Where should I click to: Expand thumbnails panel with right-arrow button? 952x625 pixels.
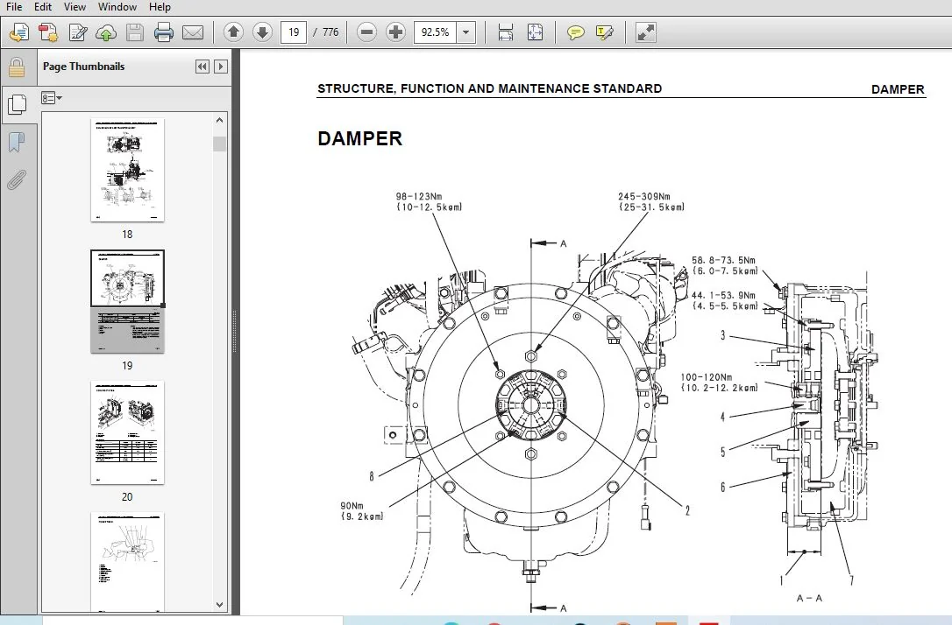(221, 67)
